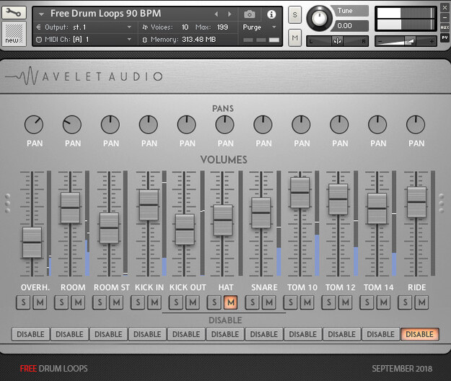Go to previous instrument arrow

pyautogui.click(x=216, y=14)
